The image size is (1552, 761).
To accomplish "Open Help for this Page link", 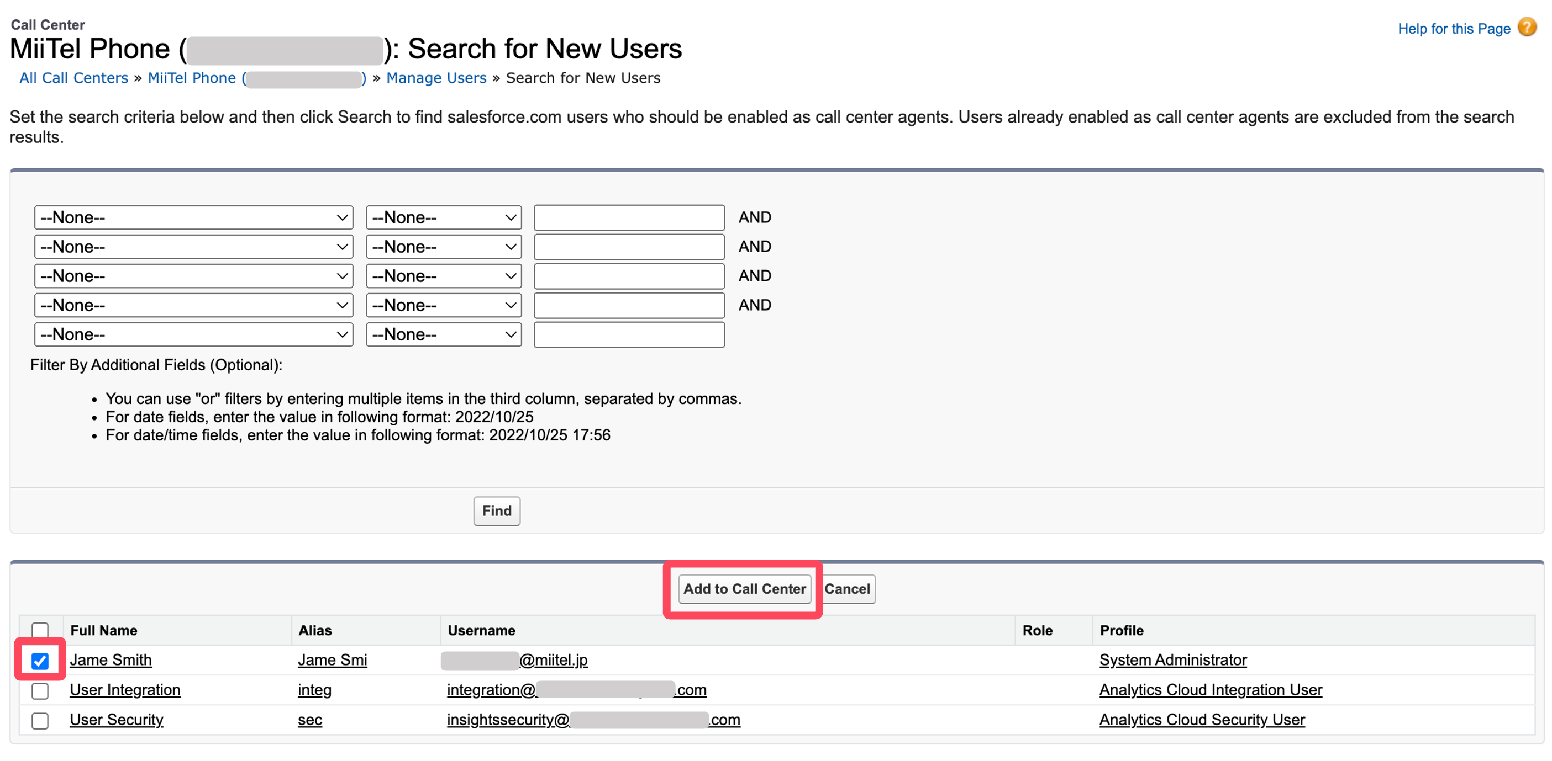I will [1453, 29].
